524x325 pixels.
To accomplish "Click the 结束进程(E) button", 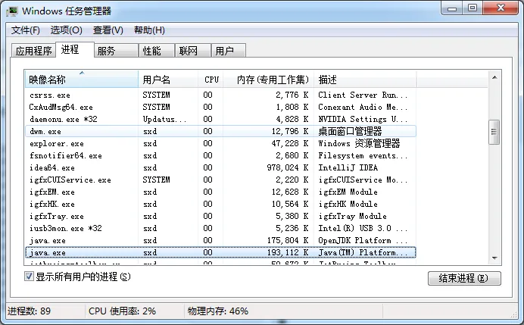I will click(464, 278).
